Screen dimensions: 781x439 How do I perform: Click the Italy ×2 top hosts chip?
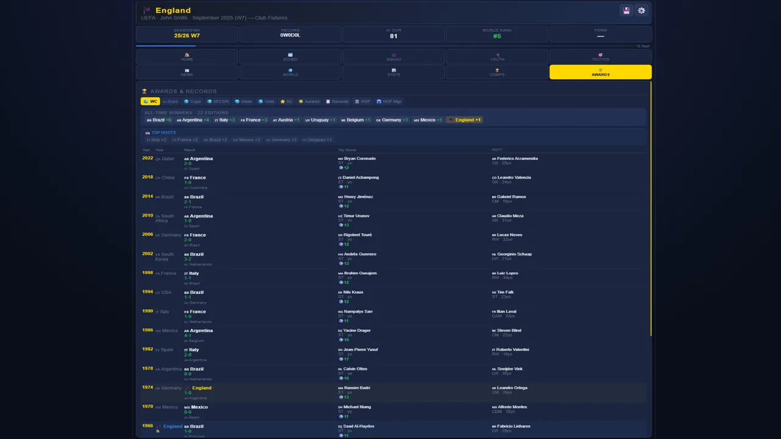(157, 140)
